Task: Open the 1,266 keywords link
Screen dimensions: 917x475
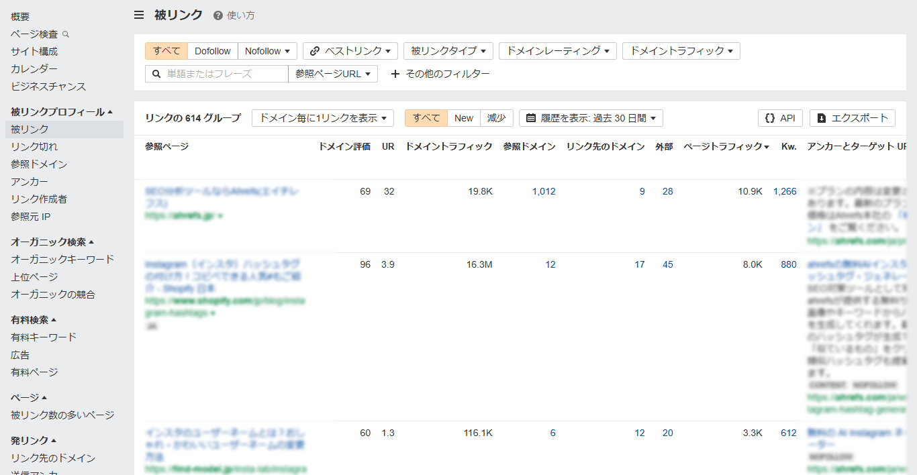Action: [x=785, y=191]
